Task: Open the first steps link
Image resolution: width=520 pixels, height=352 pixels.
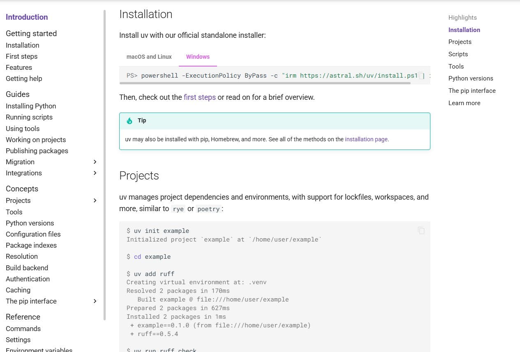Action: click(200, 97)
